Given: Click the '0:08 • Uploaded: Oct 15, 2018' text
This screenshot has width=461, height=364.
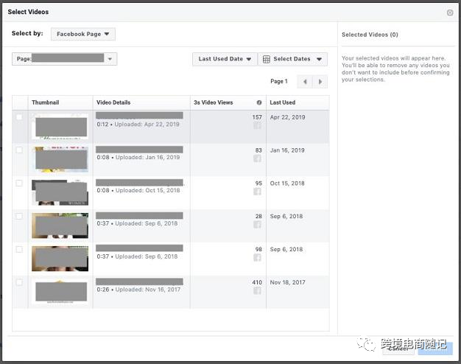Looking at the screenshot, I should pos(138,190).
